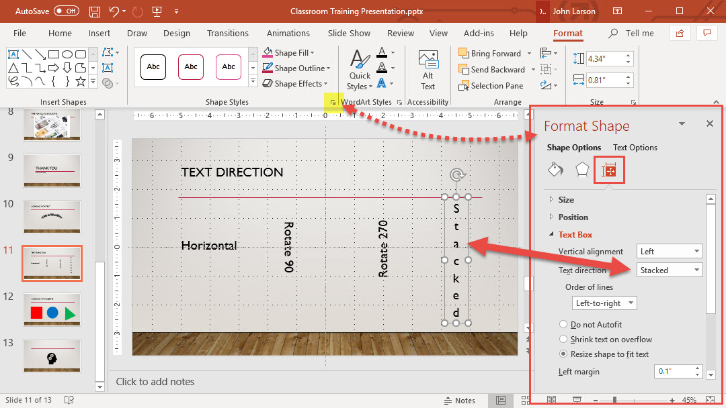Choose Shrink text on overflow

point(563,340)
